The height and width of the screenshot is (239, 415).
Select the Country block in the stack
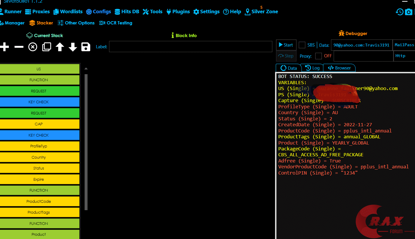[x=39, y=157]
